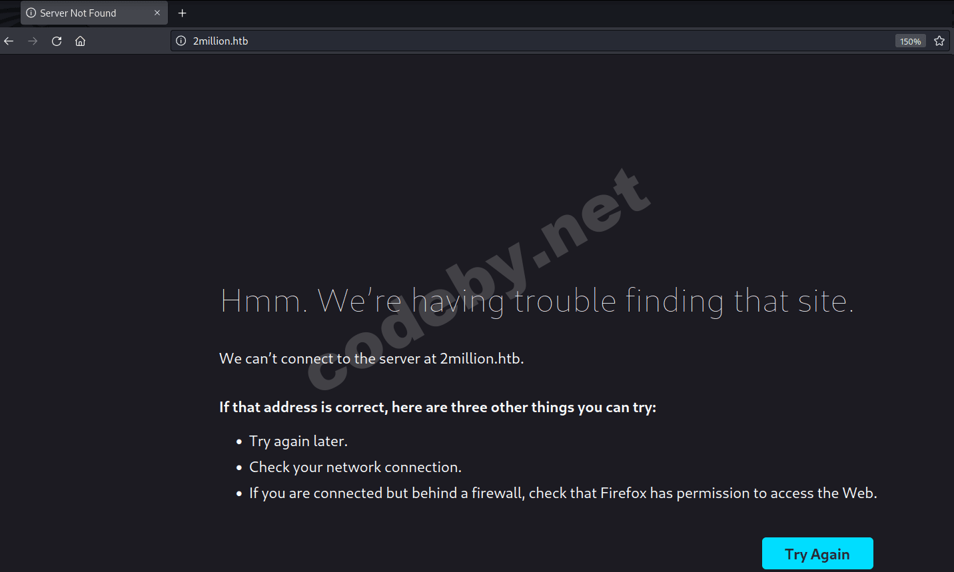The width and height of the screenshot is (954, 572).
Task: Click the "Check your network connection." bullet
Action: pos(355,467)
